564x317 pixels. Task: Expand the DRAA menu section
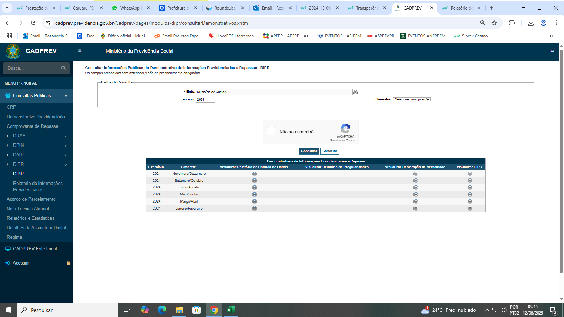click(19, 136)
